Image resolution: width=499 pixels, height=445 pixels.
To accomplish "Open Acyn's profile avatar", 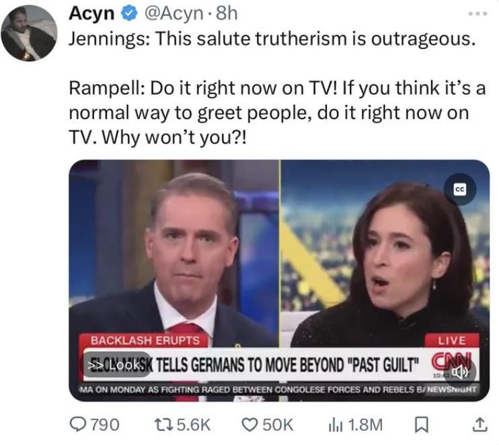I will pos(29,33).
